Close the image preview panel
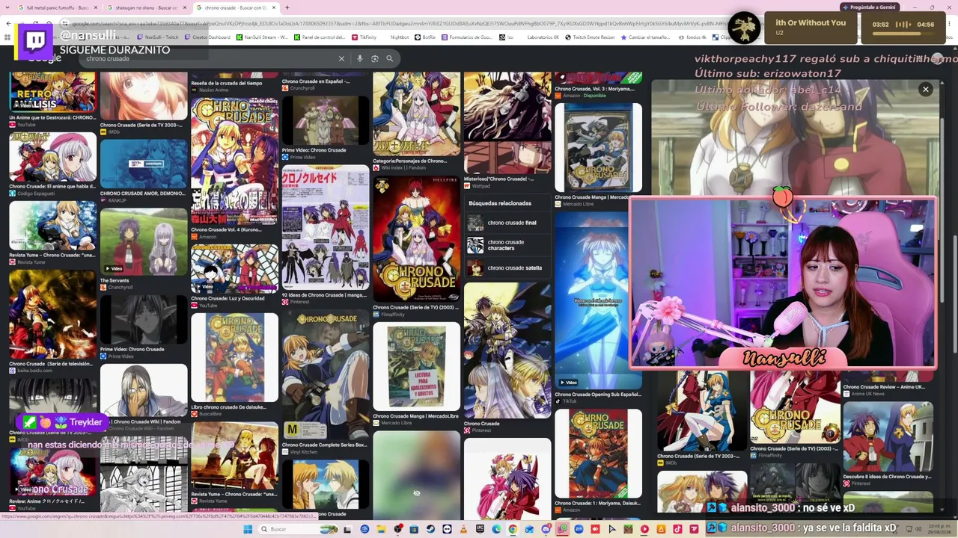Viewport: 958px width, 538px height. [926, 90]
